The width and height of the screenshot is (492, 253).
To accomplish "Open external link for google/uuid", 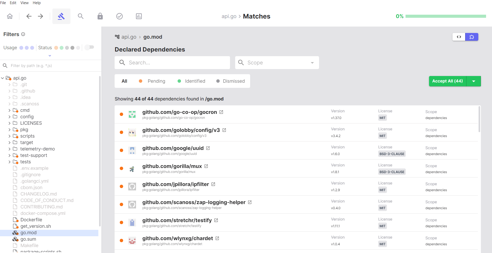I will [208, 148].
